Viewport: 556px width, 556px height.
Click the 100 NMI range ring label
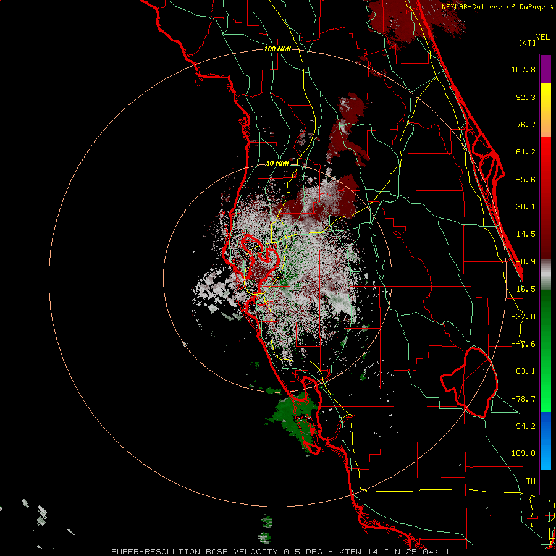point(277,49)
